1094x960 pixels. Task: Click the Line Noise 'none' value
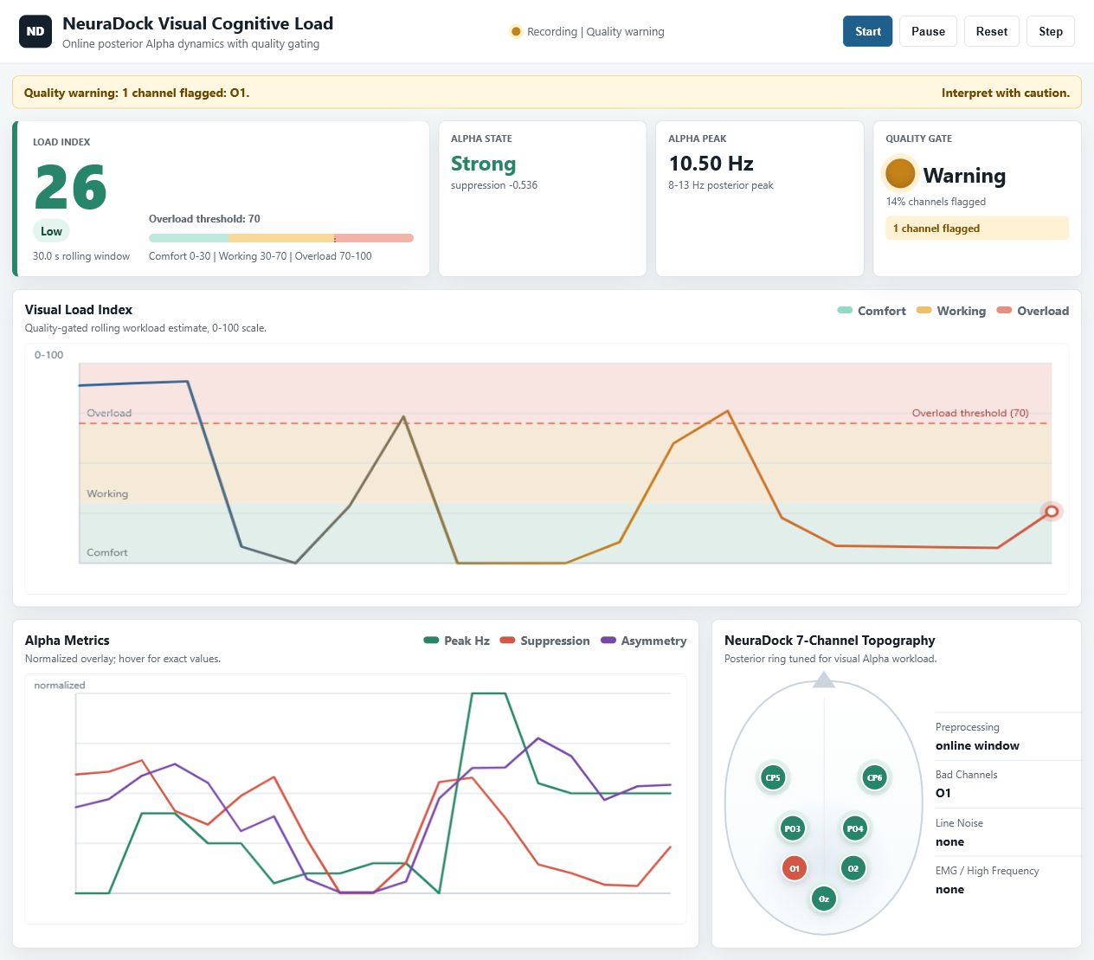pos(949,841)
